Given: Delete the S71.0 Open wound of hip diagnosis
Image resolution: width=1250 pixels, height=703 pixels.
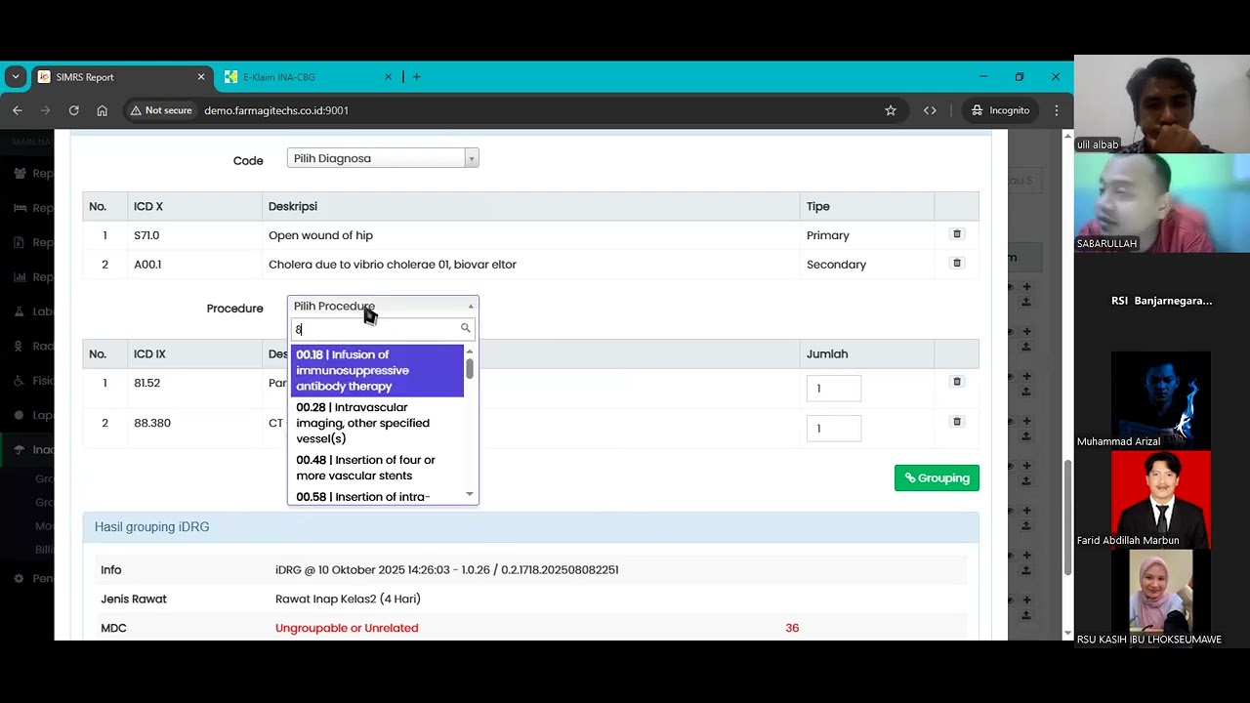Looking at the screenshot, I should (957, 234).
